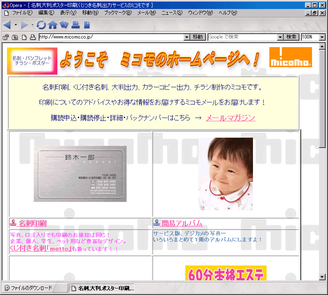Click the baby photo image
Image resolution: width=328 pixels, height=295 pixels.
tap(226, 174)
